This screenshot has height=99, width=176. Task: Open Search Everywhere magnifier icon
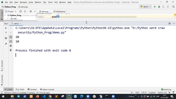point(174,7)
